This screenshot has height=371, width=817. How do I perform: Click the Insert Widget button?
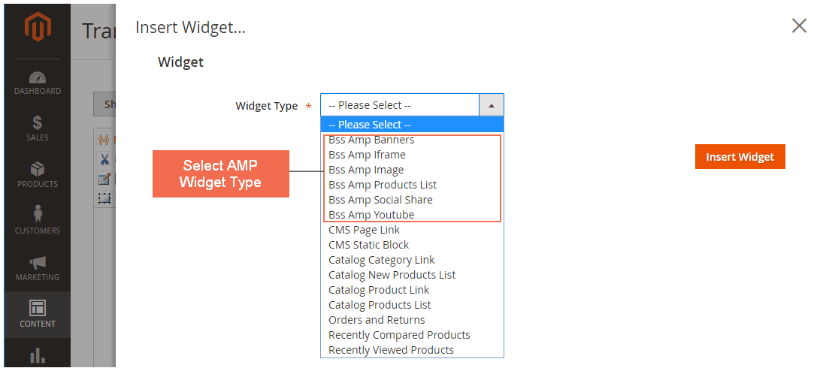(x=740, y=157)
